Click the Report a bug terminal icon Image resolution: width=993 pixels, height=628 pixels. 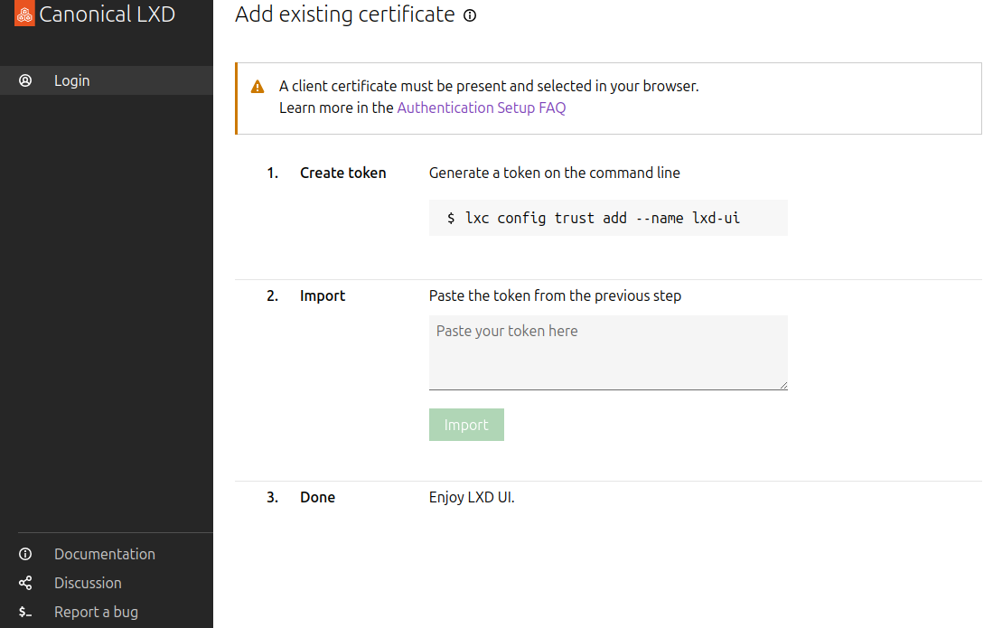point(25,612)
